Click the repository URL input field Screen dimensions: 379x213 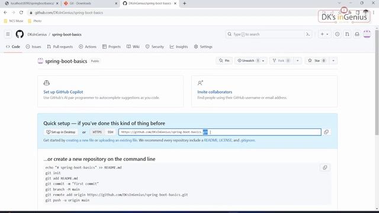click(220, 132)
